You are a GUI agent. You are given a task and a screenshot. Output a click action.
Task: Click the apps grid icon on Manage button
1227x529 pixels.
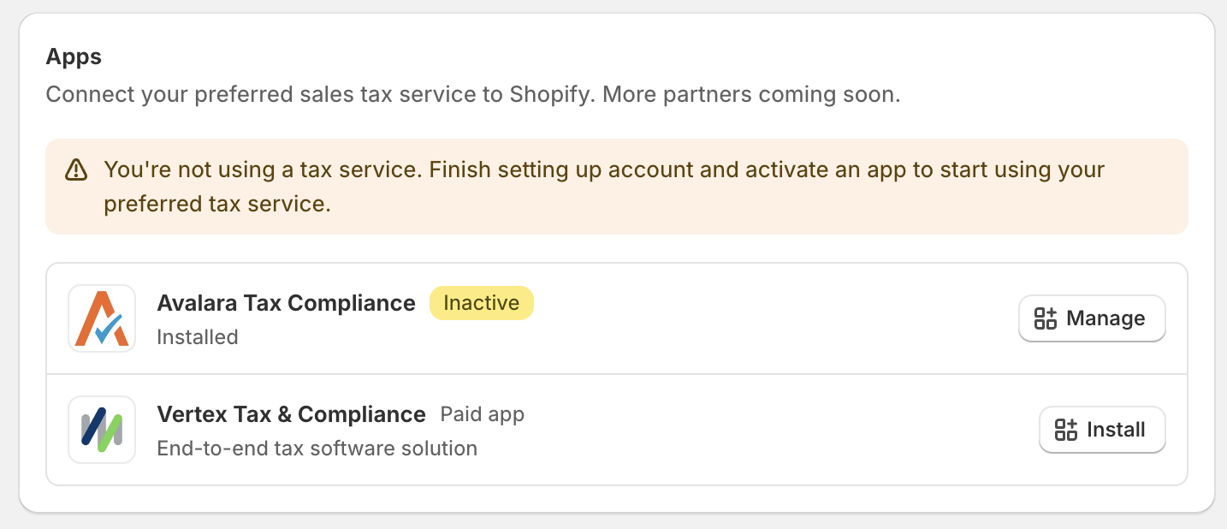tap(1046, 318)
